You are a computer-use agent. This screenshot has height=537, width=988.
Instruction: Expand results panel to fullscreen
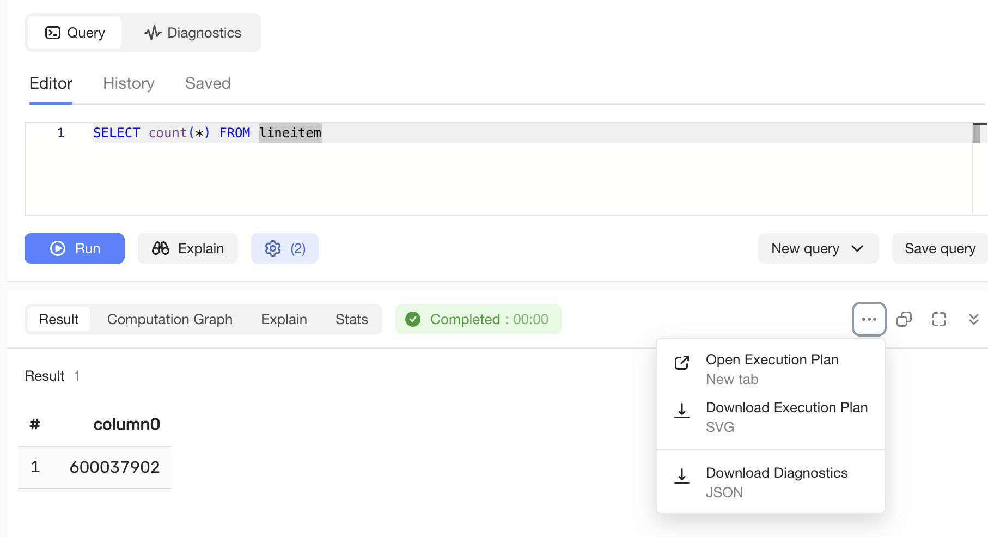(939, 319)
